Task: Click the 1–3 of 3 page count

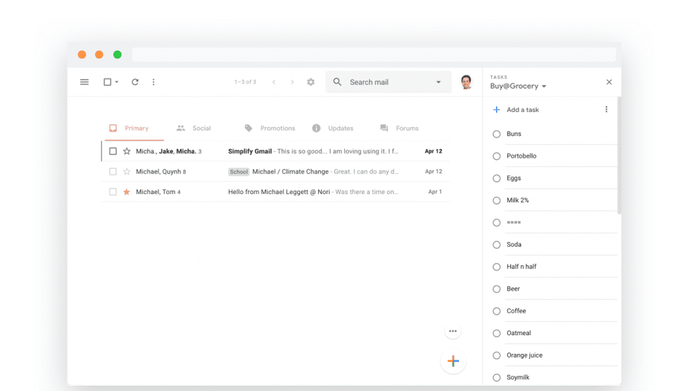Action: pyautogui.click(x=245, y=82)
